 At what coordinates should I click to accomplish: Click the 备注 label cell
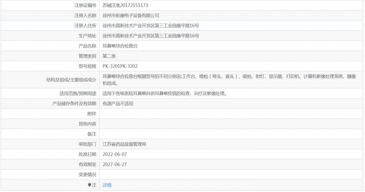(50, 134)
